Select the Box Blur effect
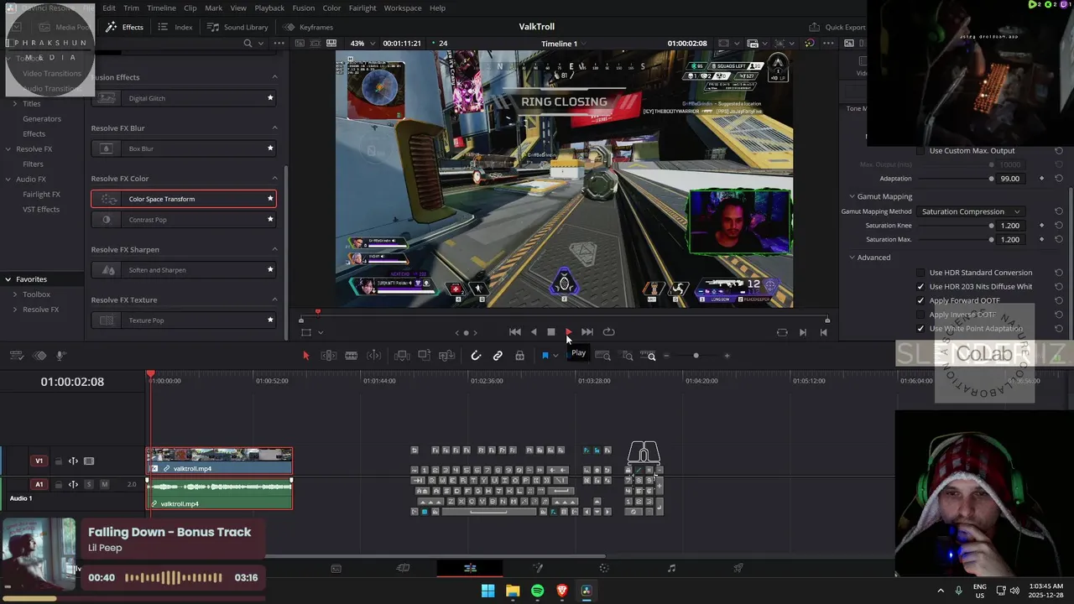This screenshot has width=1074, height=604. pos(184,148)
